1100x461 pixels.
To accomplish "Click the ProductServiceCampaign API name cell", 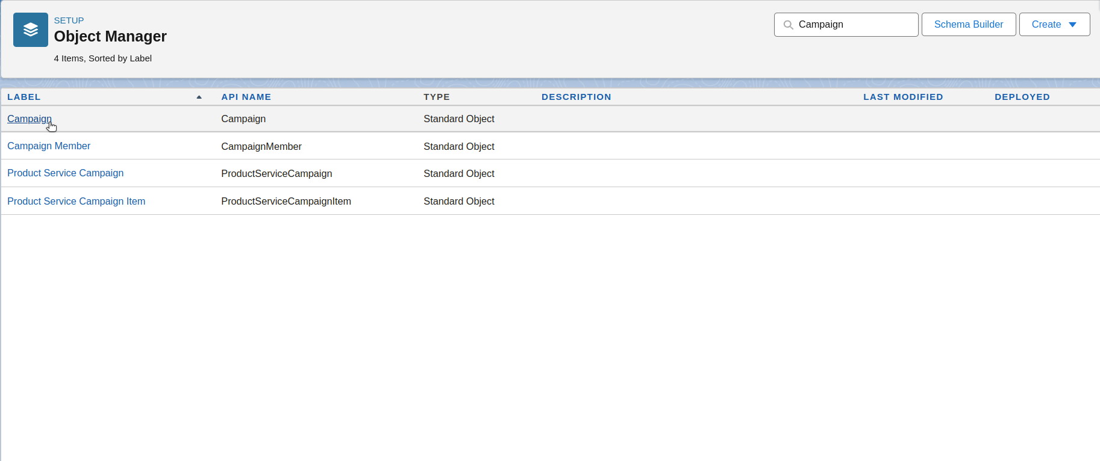I will (277, 173).
